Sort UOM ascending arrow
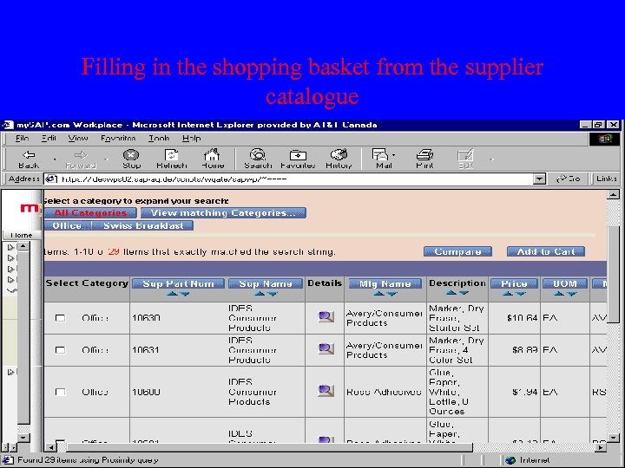625x468 pixels. (x=559, y=294)
